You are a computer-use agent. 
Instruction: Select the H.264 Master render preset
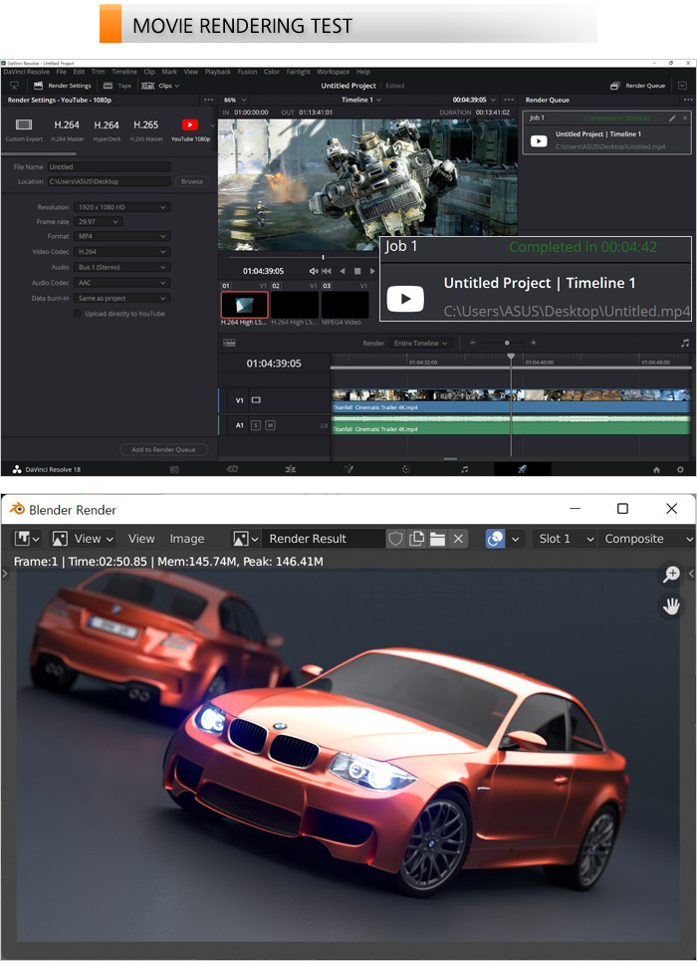[67, 129]
